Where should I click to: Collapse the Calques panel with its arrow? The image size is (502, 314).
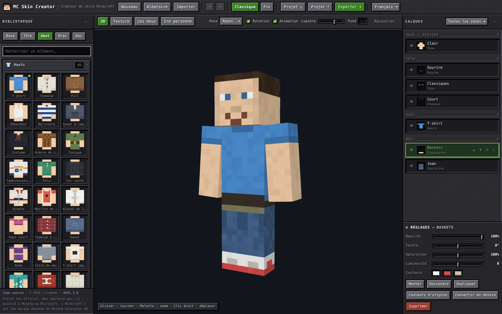tap(494, 22)
